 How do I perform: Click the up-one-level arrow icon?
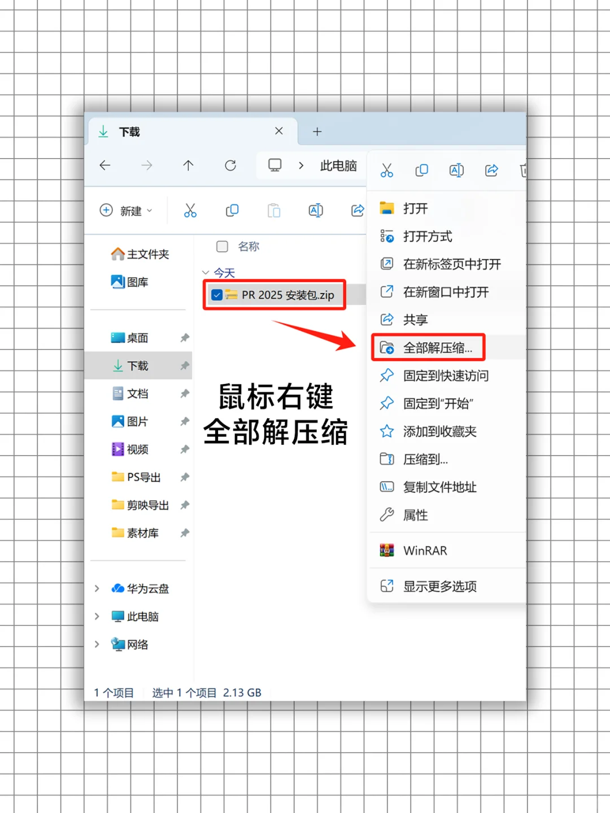click(x=188, y=165)
